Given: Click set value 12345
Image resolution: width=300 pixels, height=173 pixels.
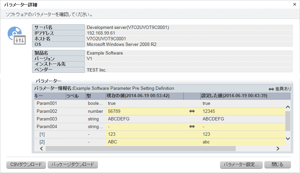Looking at the screenshot, I should (209, 111).
